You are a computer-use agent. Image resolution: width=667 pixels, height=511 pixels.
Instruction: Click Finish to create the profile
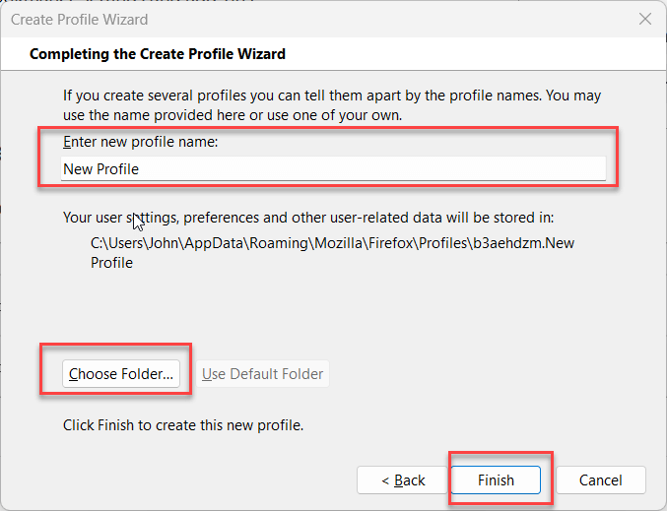pos(496,479)
